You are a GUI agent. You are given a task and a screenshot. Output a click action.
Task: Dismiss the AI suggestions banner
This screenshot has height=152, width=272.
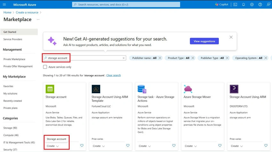(x=231, y=37)
